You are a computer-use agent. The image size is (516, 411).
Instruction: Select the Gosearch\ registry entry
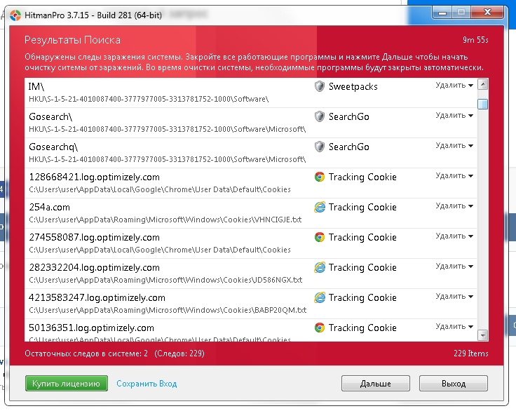(50, 116)
